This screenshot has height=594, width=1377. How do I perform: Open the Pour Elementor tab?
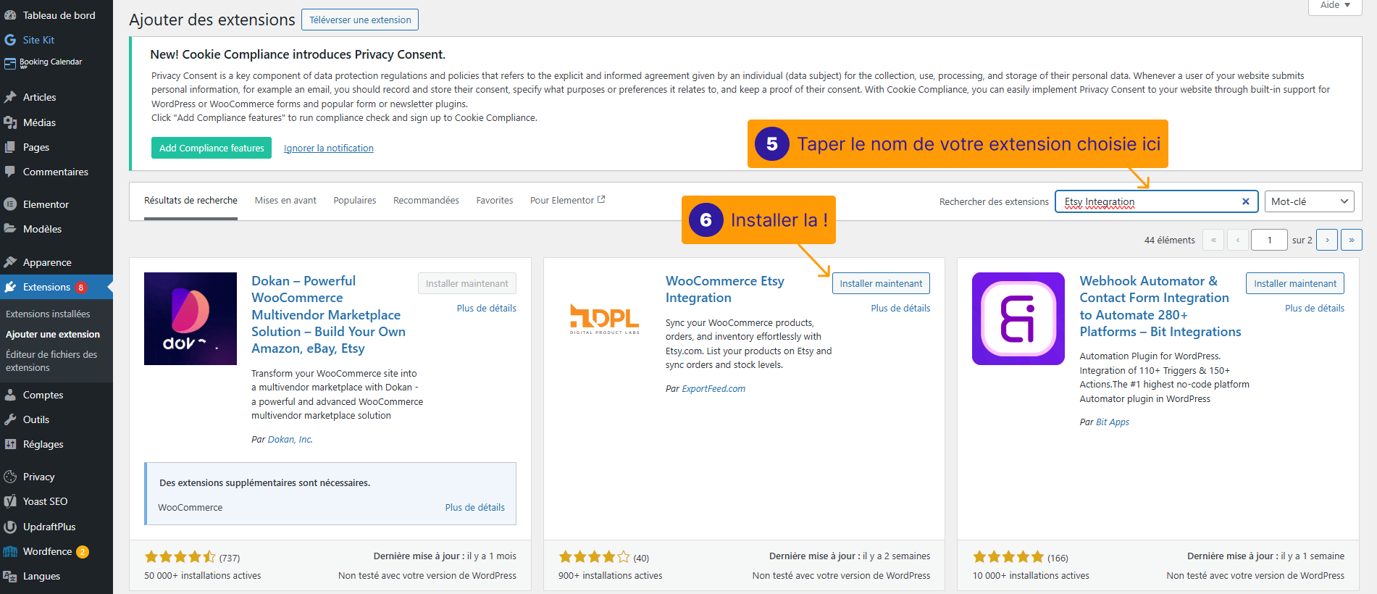pos(567,201)
